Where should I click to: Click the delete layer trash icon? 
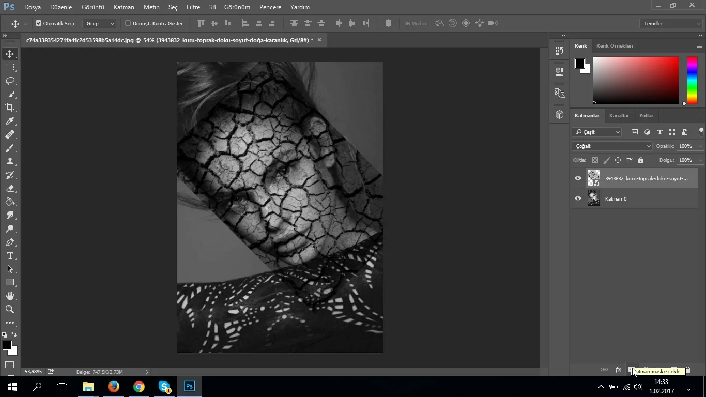[688, 370]
